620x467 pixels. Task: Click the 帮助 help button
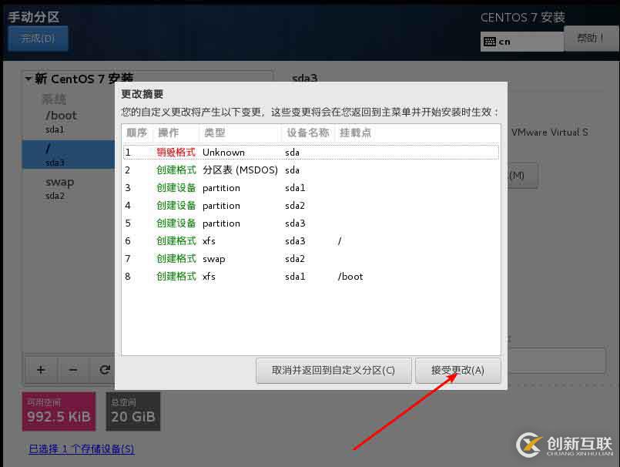click(590, 37)
